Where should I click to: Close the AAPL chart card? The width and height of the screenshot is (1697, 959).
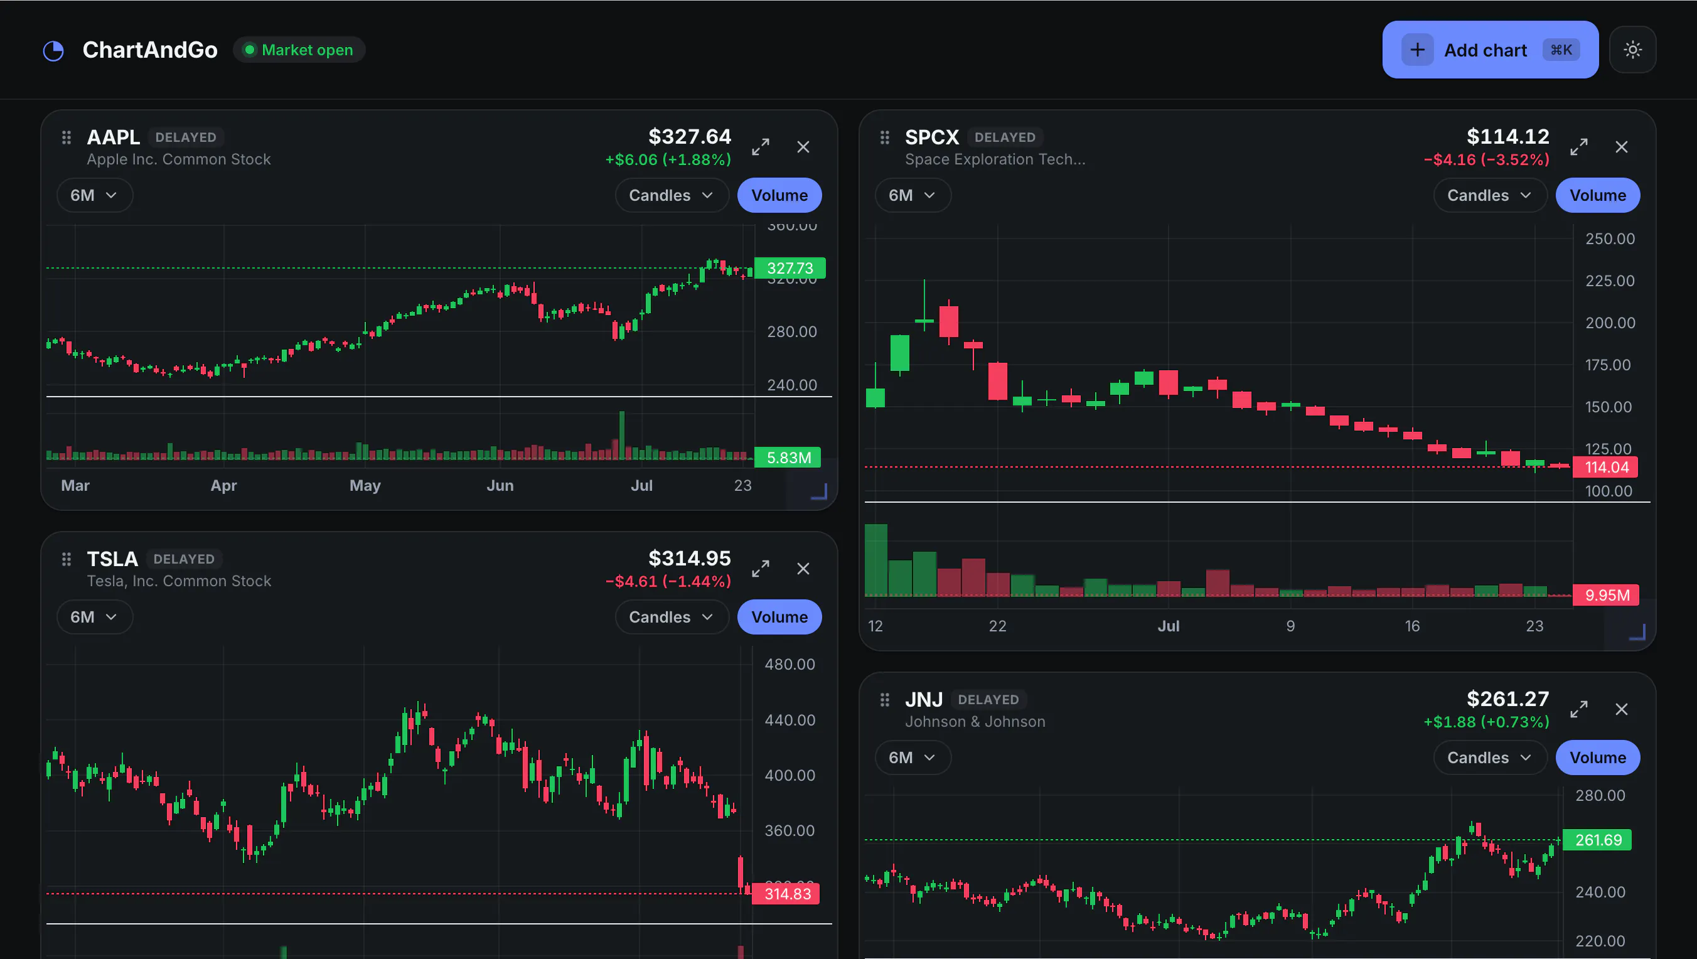pos(803,147)
